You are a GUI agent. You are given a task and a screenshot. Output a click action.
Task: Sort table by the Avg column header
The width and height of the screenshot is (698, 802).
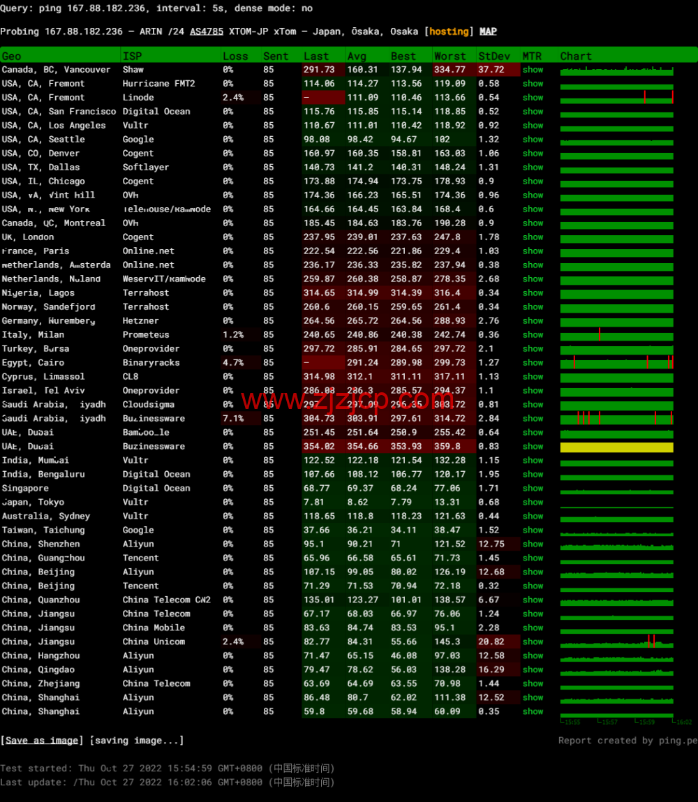pyautogui.click(x=357, y=57)
